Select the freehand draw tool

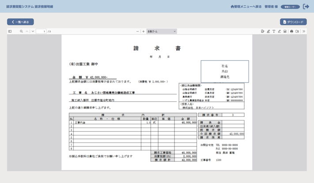pyautogui.click(x=279, y=31)
